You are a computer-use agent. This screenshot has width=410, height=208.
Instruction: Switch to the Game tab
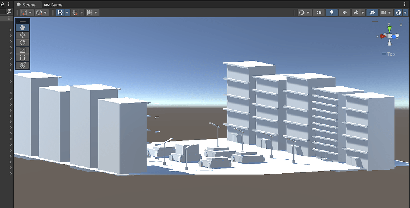[53, 5]
